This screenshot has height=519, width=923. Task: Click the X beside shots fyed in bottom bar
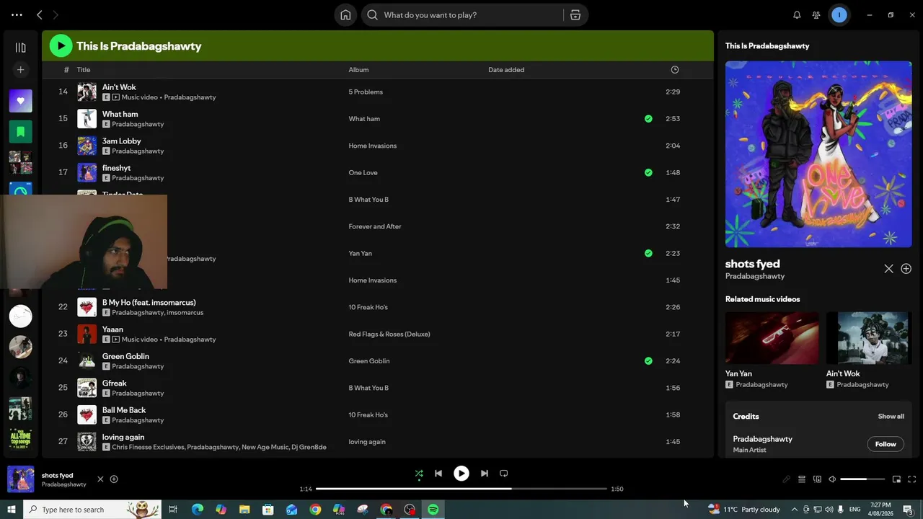point(100,479)
